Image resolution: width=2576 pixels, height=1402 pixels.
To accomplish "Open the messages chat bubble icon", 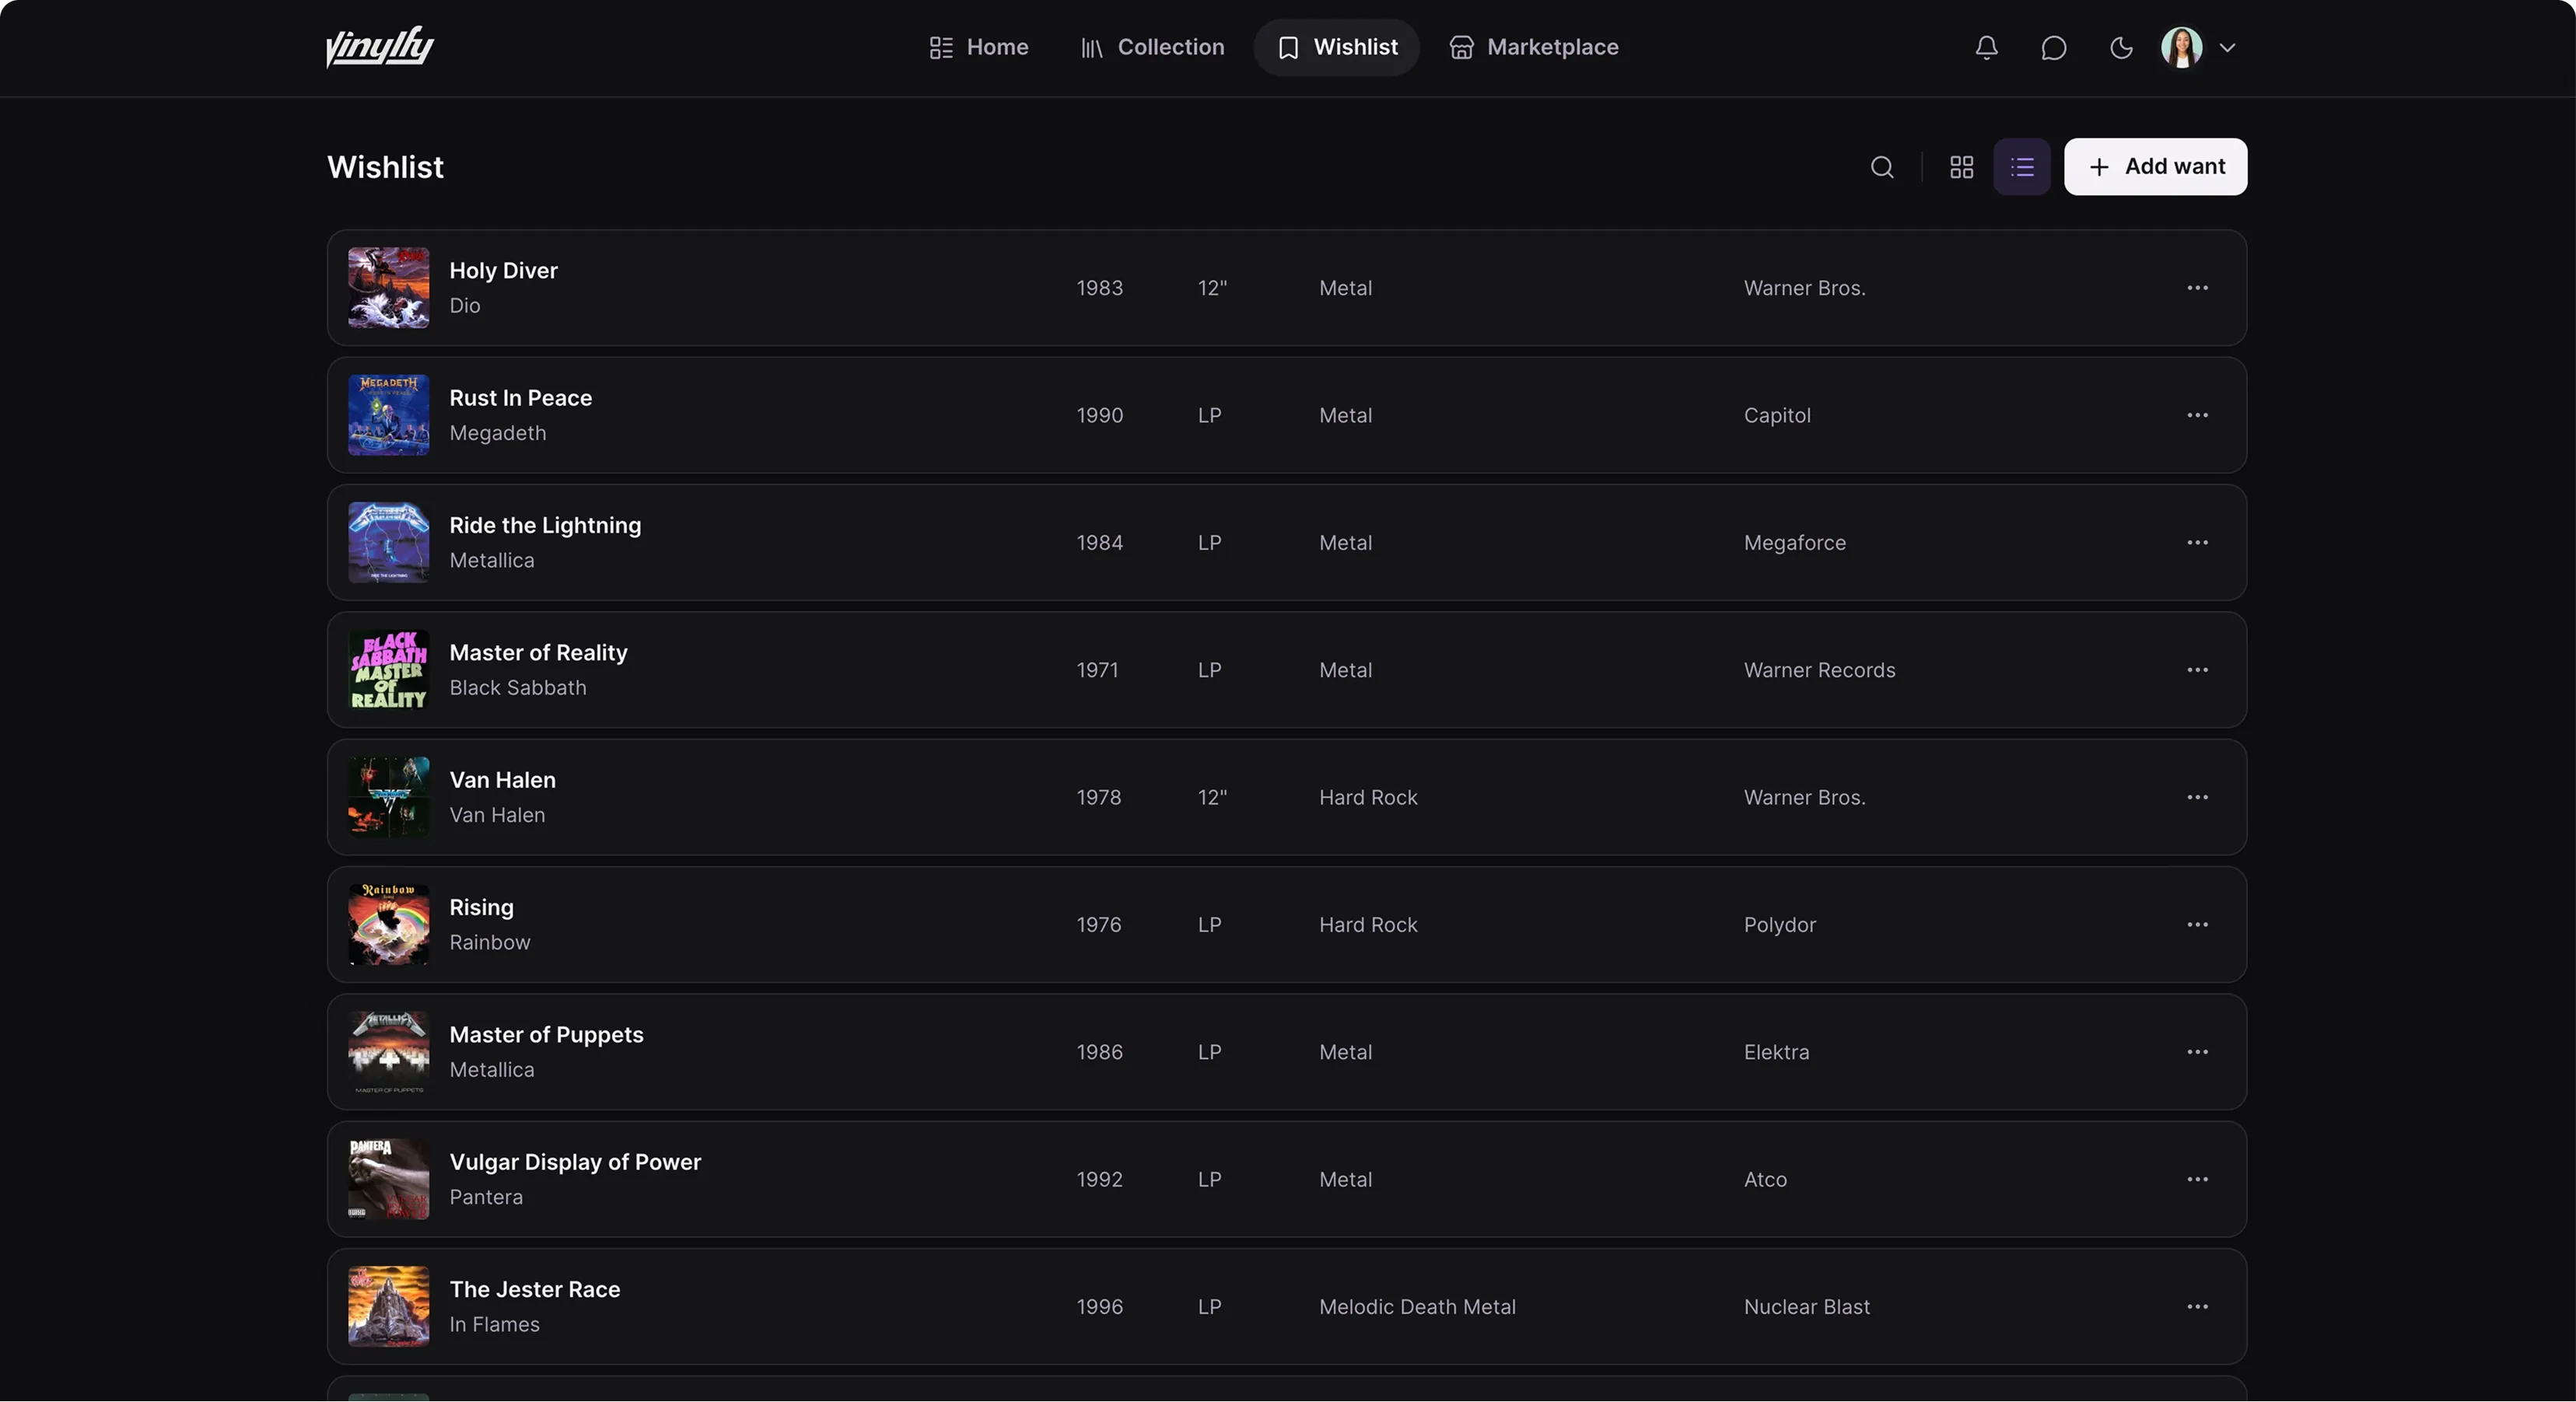I will [2053, 47].
